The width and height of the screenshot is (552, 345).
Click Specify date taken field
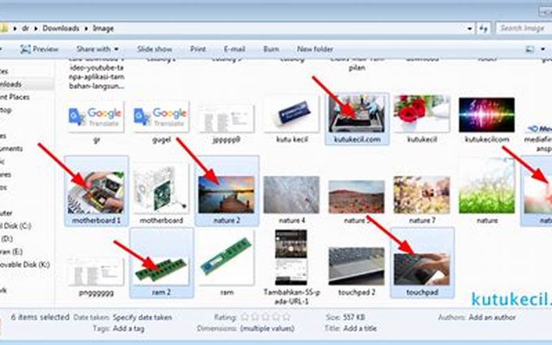(x=142, y=317)
